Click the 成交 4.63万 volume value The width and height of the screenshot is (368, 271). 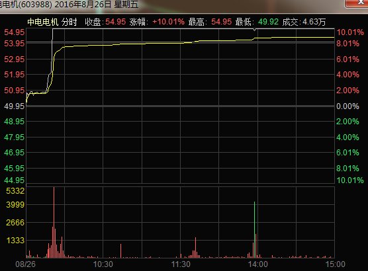pyautogui.click(x=314, y=22)
